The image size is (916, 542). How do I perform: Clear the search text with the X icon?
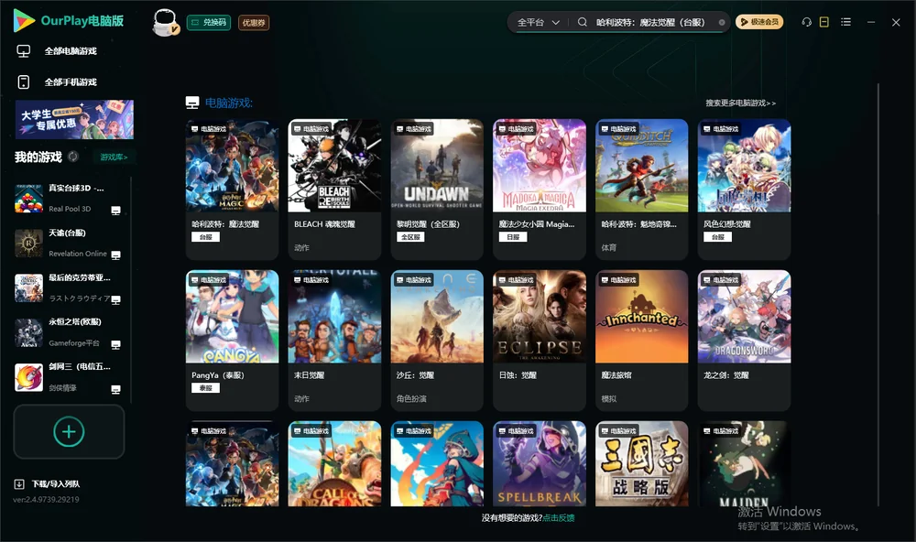coord(722,22)
